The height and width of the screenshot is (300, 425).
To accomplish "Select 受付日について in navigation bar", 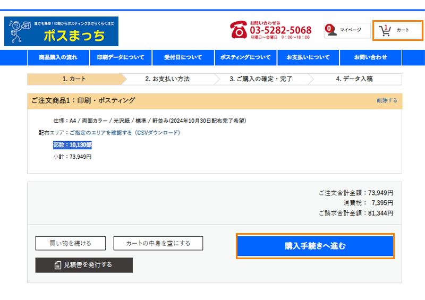I will click(x=183, y=57).
